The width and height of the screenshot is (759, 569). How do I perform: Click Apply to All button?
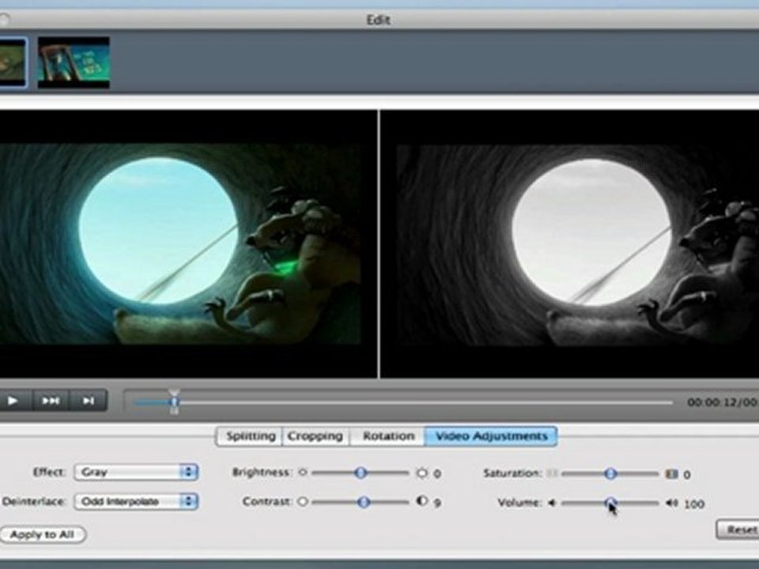pos(42,535)
